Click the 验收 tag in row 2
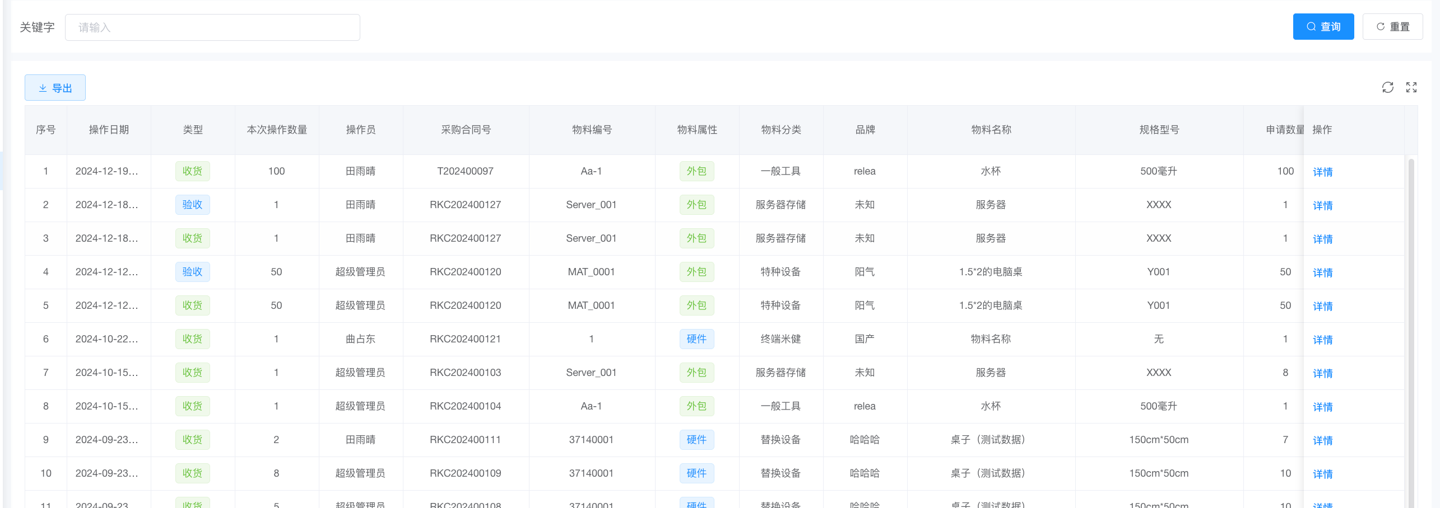1440x508 pixels. click(192, 205)
